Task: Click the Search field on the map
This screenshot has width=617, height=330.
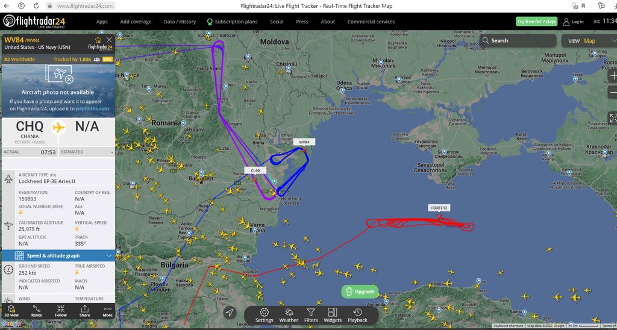Action: click(518, 40)
